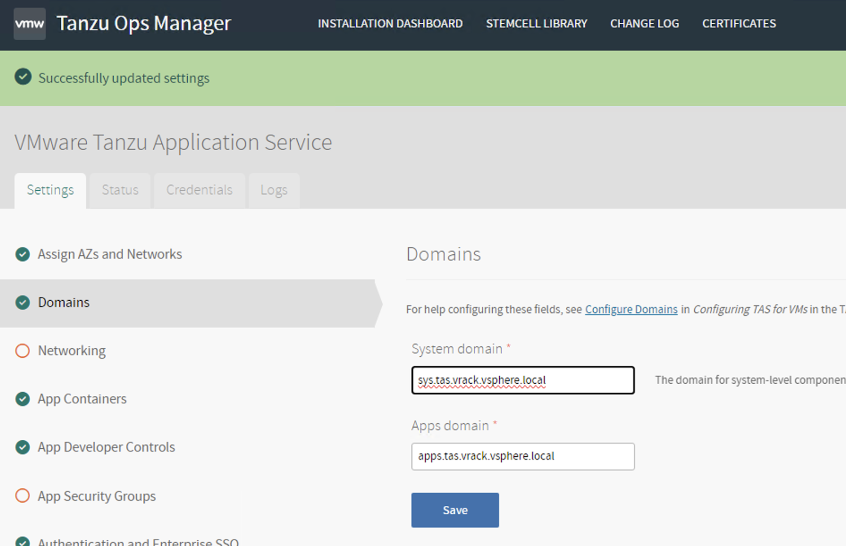Click the 'Successfully updated settings' message
846x546 pixels.
click(124, 78)
